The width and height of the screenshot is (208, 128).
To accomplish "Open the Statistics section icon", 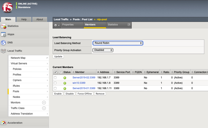I will 3,26.
